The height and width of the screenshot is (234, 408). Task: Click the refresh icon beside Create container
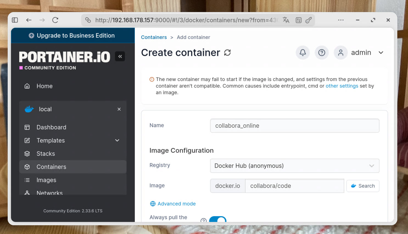(227, 53)
